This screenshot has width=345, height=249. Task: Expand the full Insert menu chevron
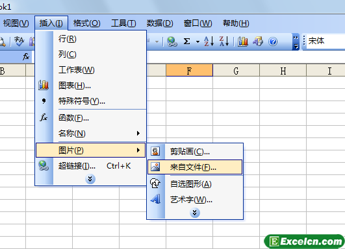pos(90,179)
